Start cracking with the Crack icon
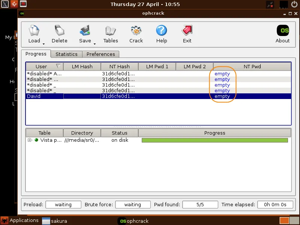Viewport: 300px width, 225px height. click(136, 31)
